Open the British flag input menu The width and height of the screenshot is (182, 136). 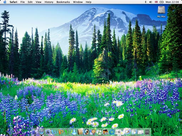tap(156, 2)
